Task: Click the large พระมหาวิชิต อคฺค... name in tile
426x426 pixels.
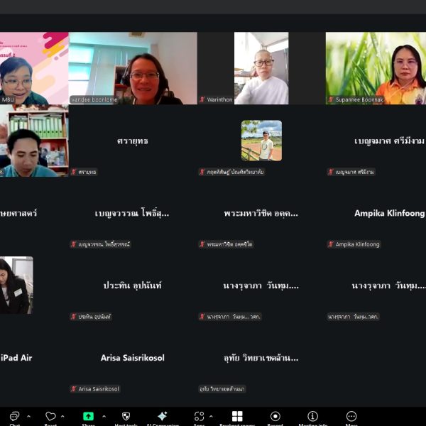Action: pos(261,213)
